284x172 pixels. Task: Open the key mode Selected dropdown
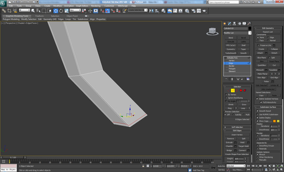(x=236, y=166)
